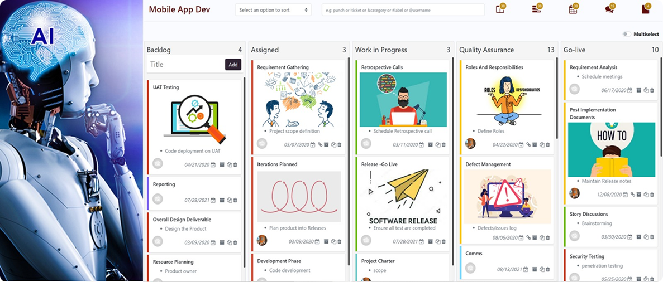Click link icon on Roles And Responsibilities card
This screenshot has height=282, width=663.
(x=528, y=145)
